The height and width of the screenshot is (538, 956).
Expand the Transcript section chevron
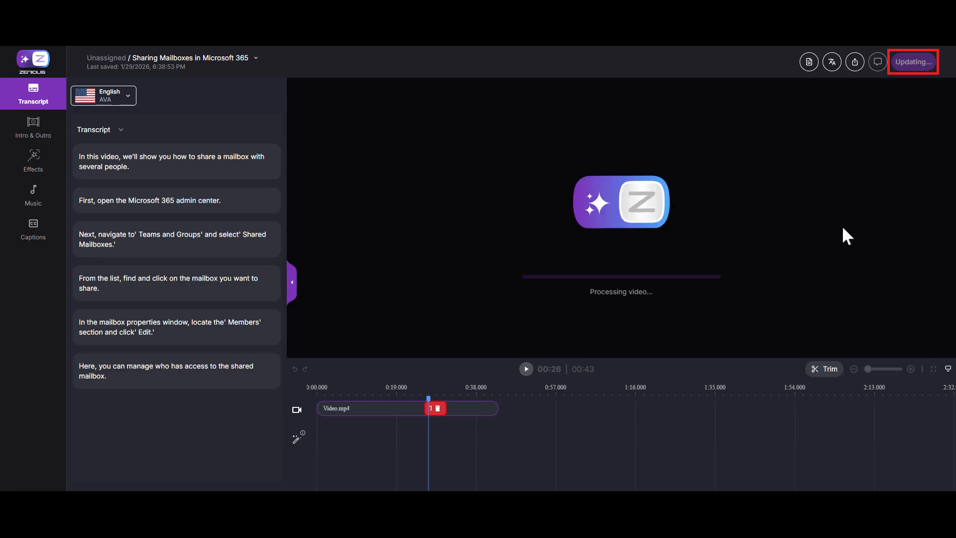pos(121,130)
